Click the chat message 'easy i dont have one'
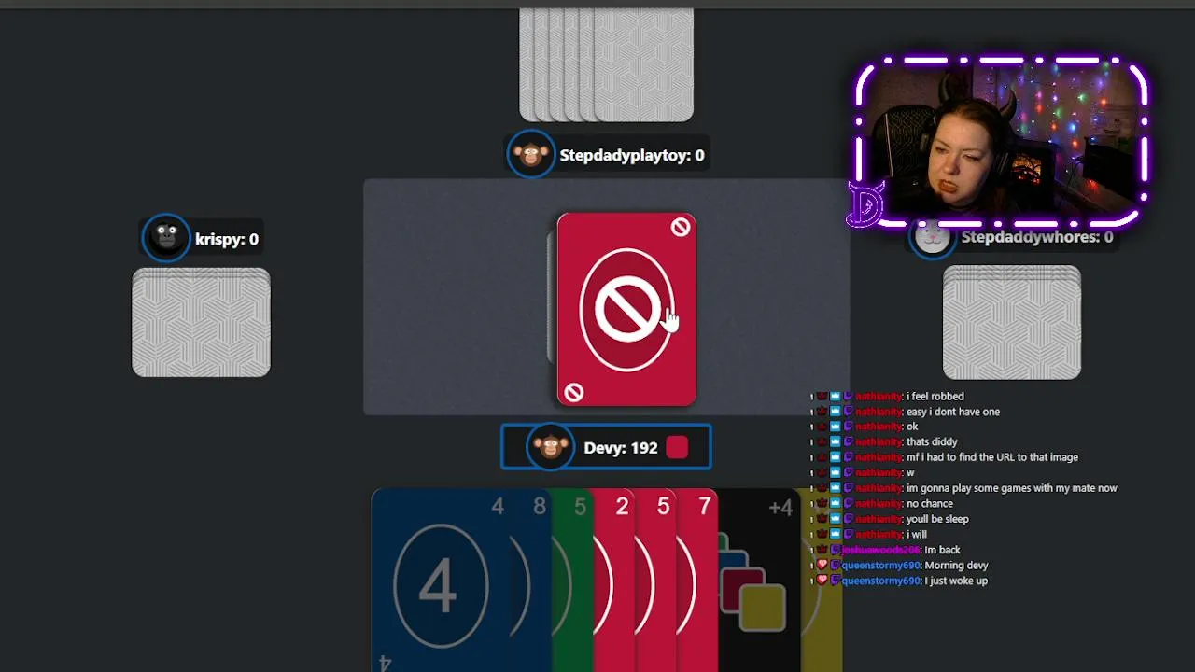1195x672 pixels. (x=953, y=412)
